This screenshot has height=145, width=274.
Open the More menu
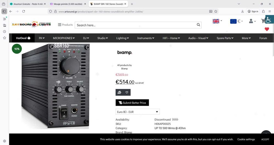point(246,38)
